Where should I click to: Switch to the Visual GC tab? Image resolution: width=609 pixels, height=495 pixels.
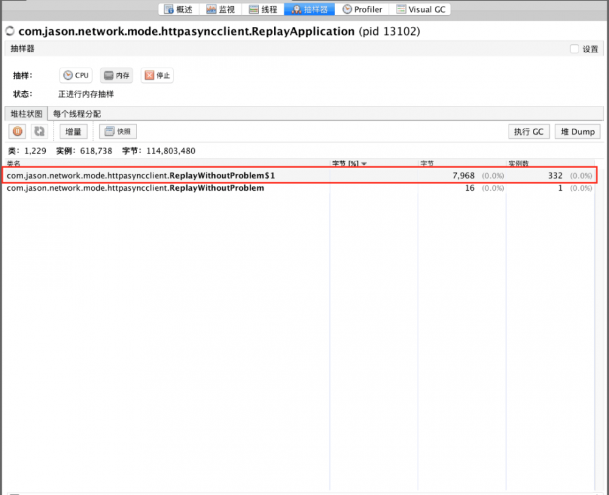[x=420, y=9]
